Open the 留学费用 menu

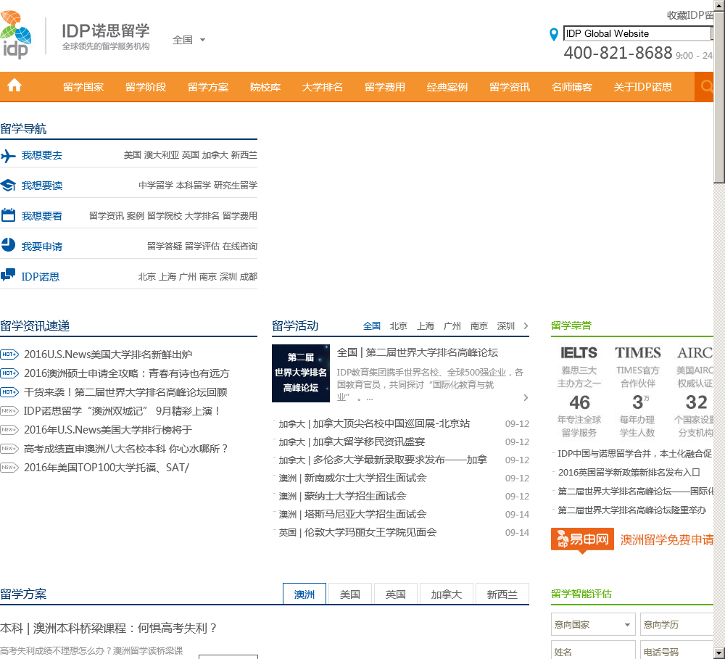(x=385, y=87)
